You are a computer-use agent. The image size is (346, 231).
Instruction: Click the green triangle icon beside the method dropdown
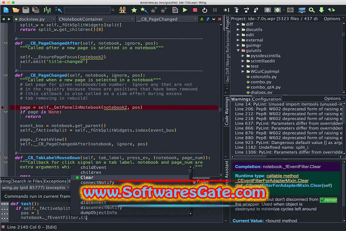pos(202,19)
